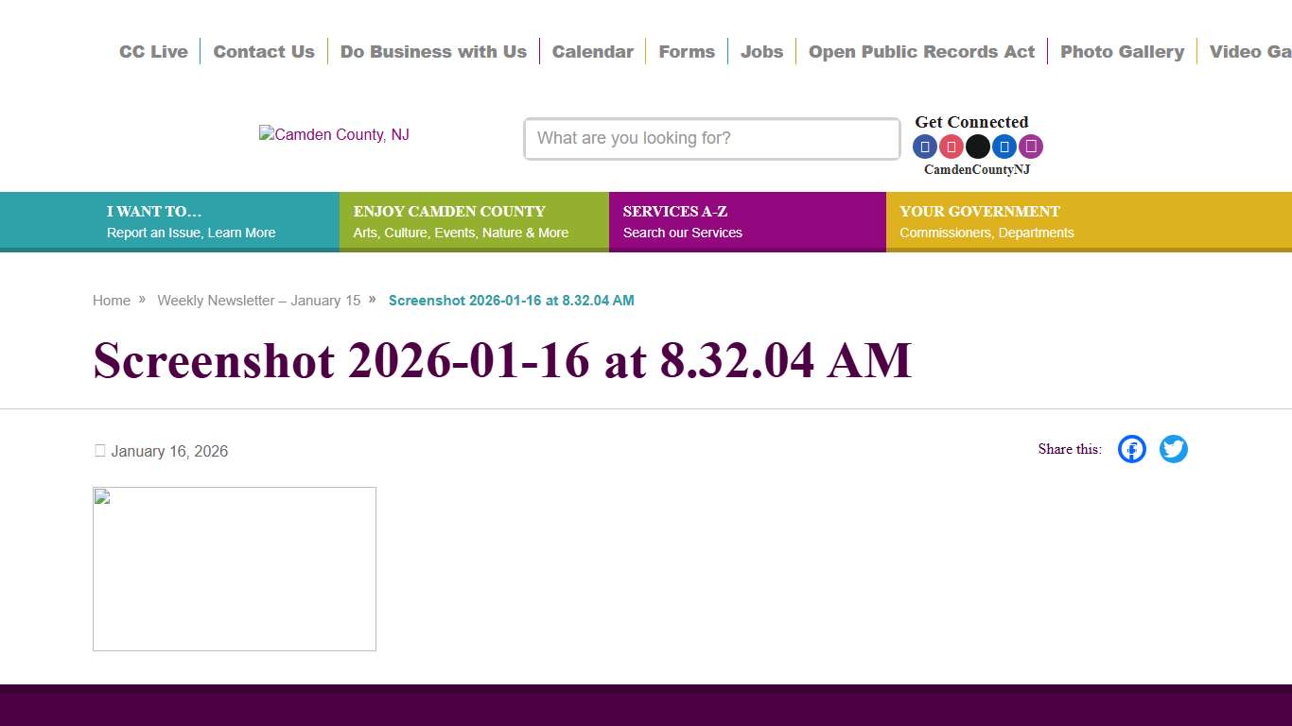1292x726 pixels.
Task: Click the search input field
Action: point(711,138)
